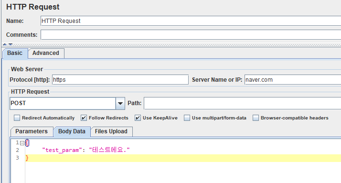Click the HTTP Request title heading

point(33,7)
